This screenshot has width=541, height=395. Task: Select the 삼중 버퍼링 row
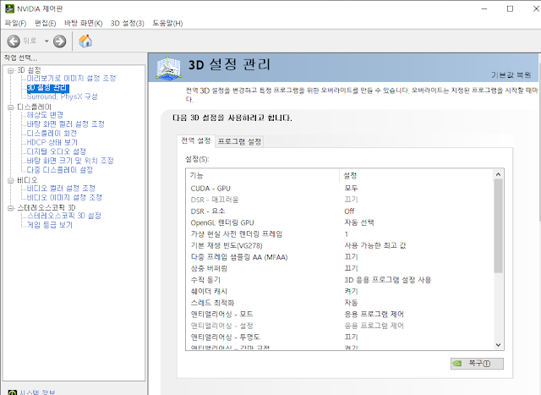coord(340,268)
